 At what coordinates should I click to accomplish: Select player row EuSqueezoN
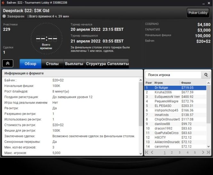point(175,97)
